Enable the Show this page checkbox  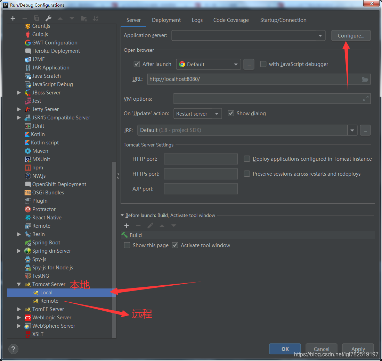point(127,245)
